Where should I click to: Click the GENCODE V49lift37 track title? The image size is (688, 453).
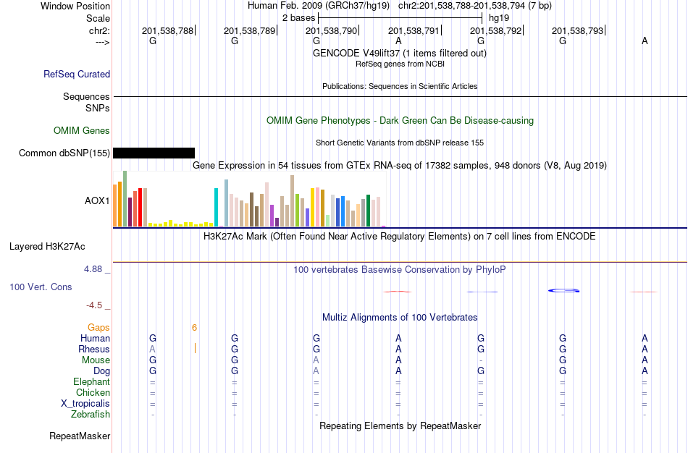(400, 53)
